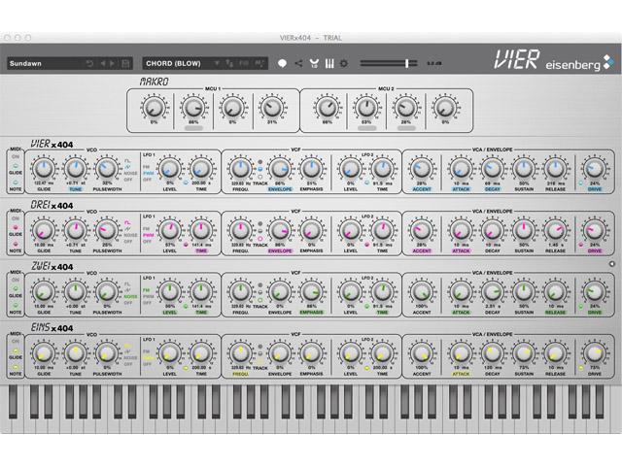Click the EINSx404 DRIVE knob

[594, 353]
